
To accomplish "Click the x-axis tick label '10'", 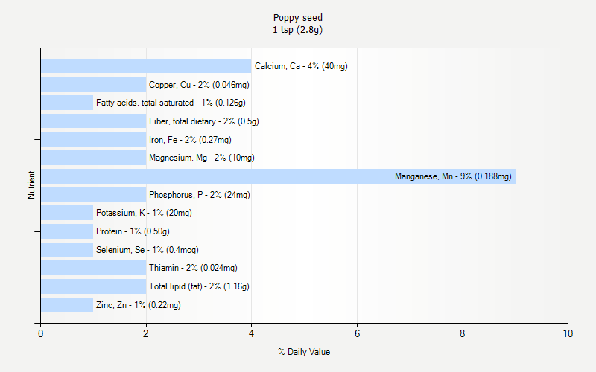I will pos(568,333).
